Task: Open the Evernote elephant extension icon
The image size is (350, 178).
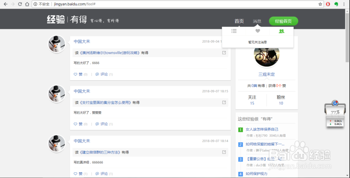Action: (336, 4)
